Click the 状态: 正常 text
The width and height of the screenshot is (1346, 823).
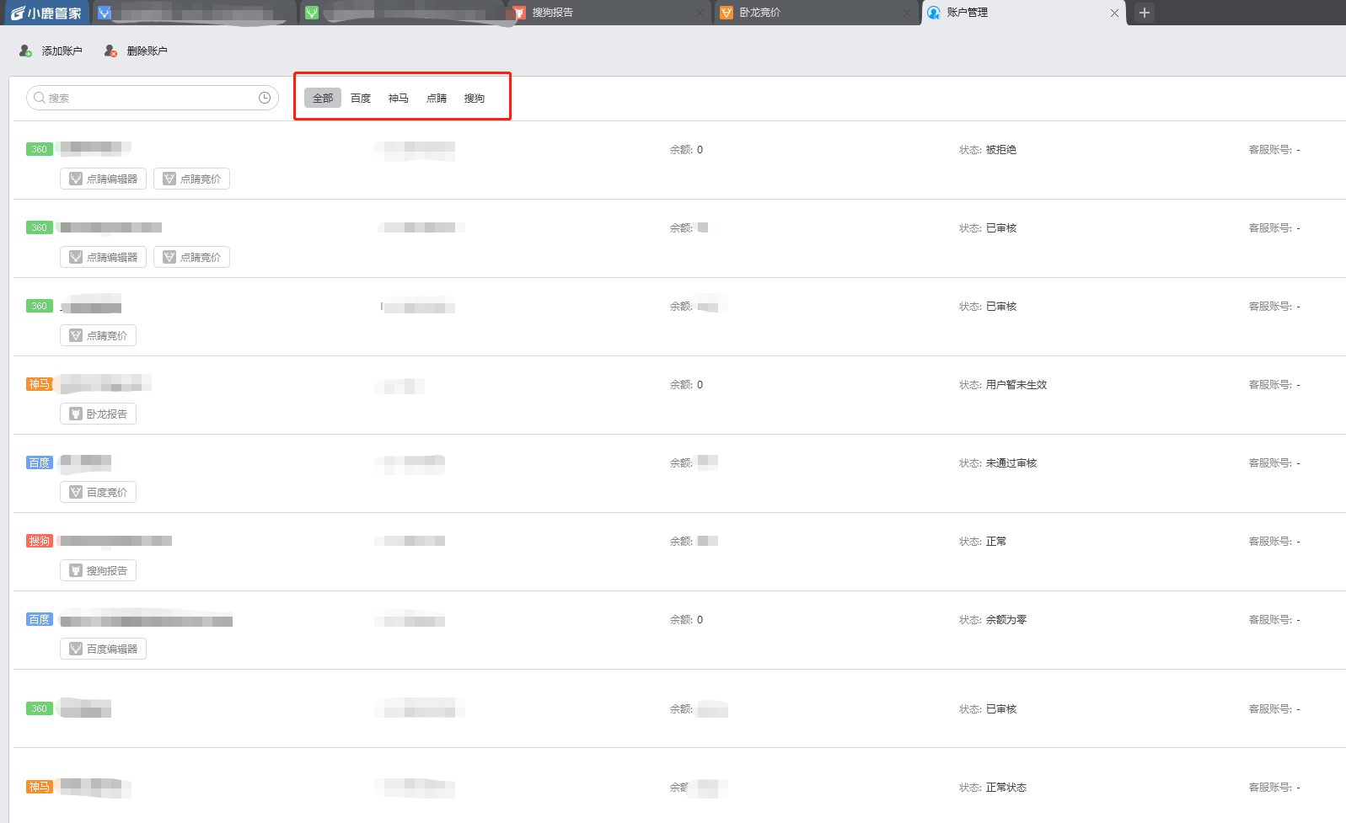coord(983,542)
